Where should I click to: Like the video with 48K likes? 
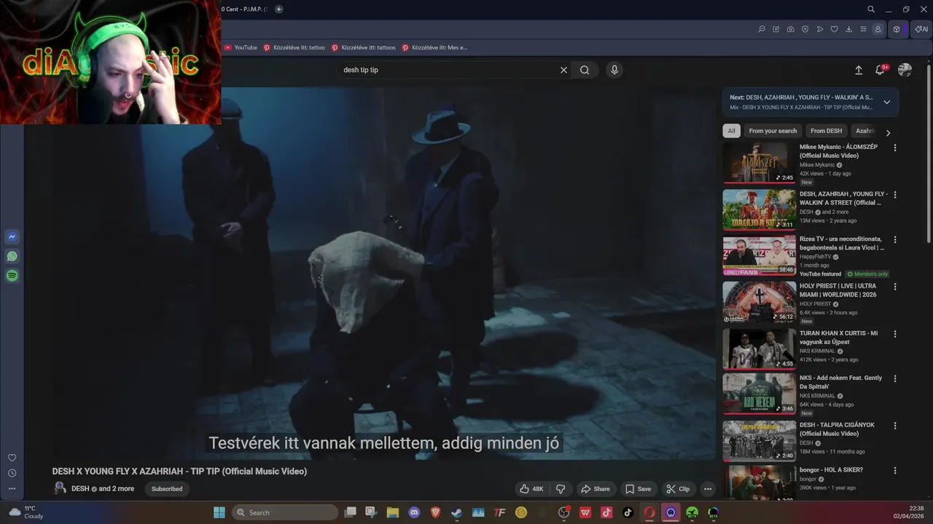coord(531,489)
